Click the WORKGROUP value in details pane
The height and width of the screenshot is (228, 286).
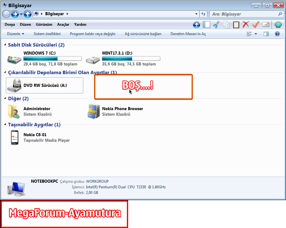[97, 181]
